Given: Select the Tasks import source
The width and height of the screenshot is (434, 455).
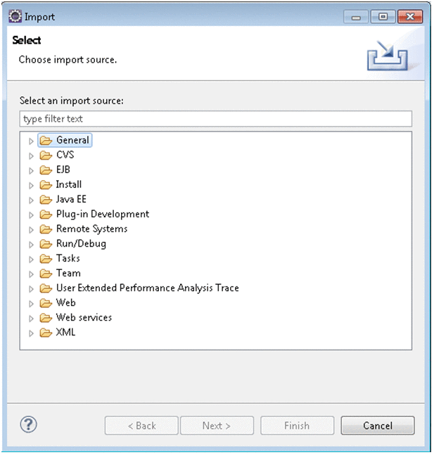Looking at the screenshot, I should [x=68, y=258].
